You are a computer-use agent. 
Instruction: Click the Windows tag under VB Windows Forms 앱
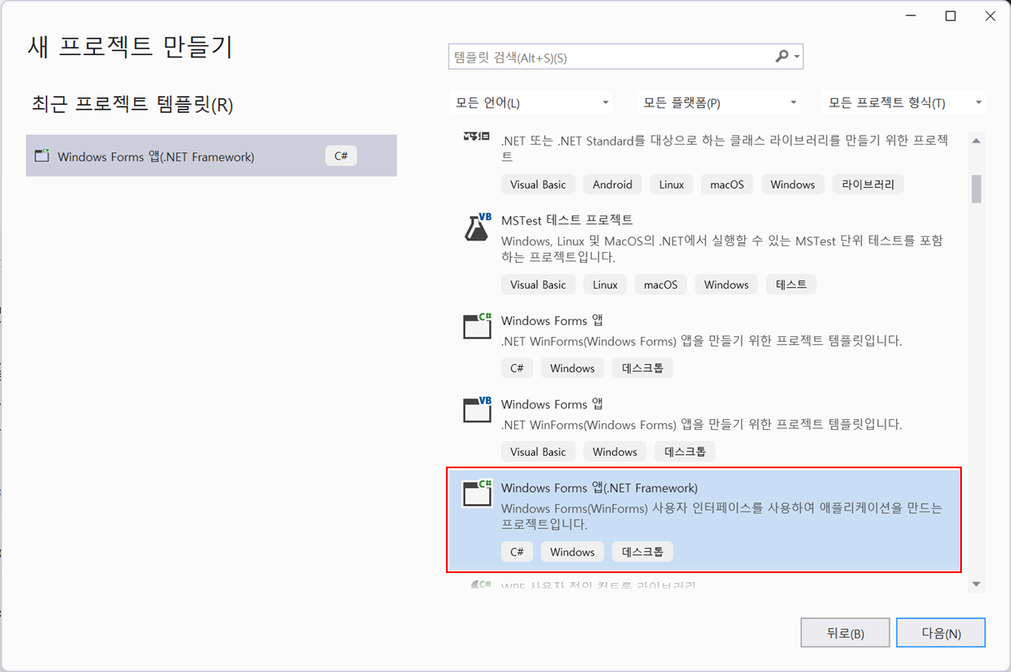coord(615,452)
